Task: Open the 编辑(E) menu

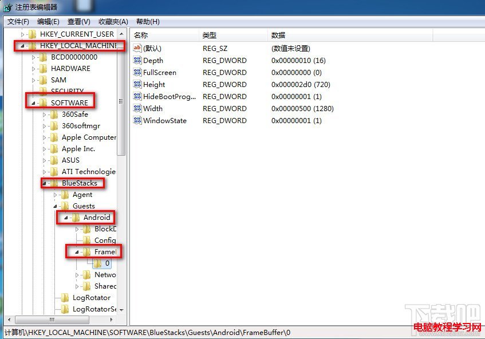Action: click(x=48, y=22)
